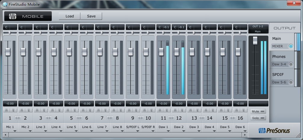This screenshot has width=303, height=140.
Task: Click the horizontal scrollbar right arrow
Action: point(245,135)
